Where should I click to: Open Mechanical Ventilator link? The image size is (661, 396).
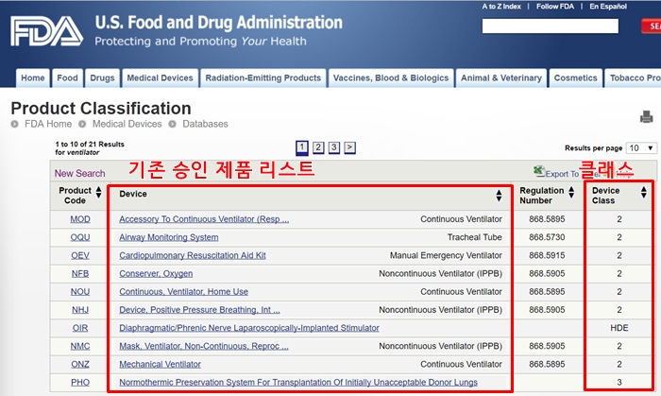[160, 365]
